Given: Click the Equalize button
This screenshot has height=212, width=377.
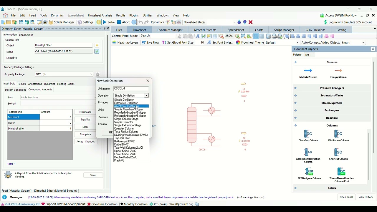Looking at the screenshot, I should [x=85, y=120].
